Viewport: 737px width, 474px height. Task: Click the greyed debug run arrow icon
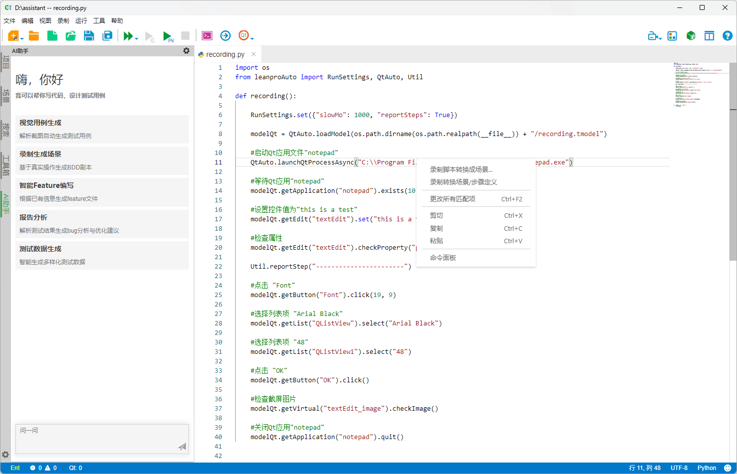(149, 36)
